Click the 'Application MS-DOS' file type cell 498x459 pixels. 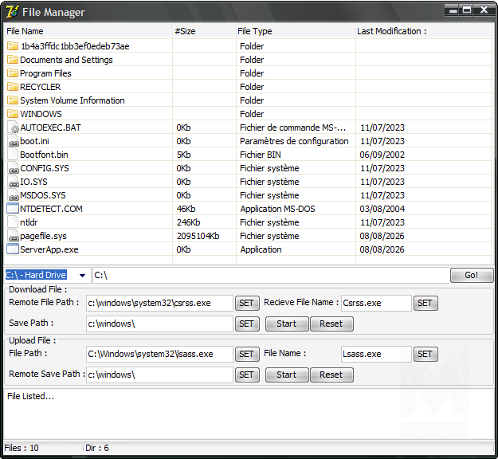click(277, 209)
